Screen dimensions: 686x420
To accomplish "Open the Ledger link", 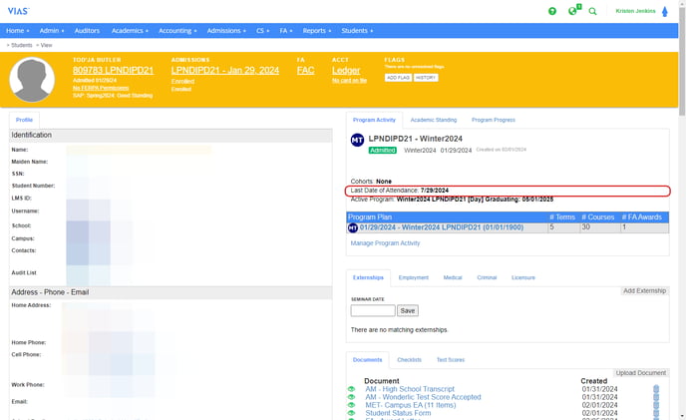I will (x=346, y=71).
